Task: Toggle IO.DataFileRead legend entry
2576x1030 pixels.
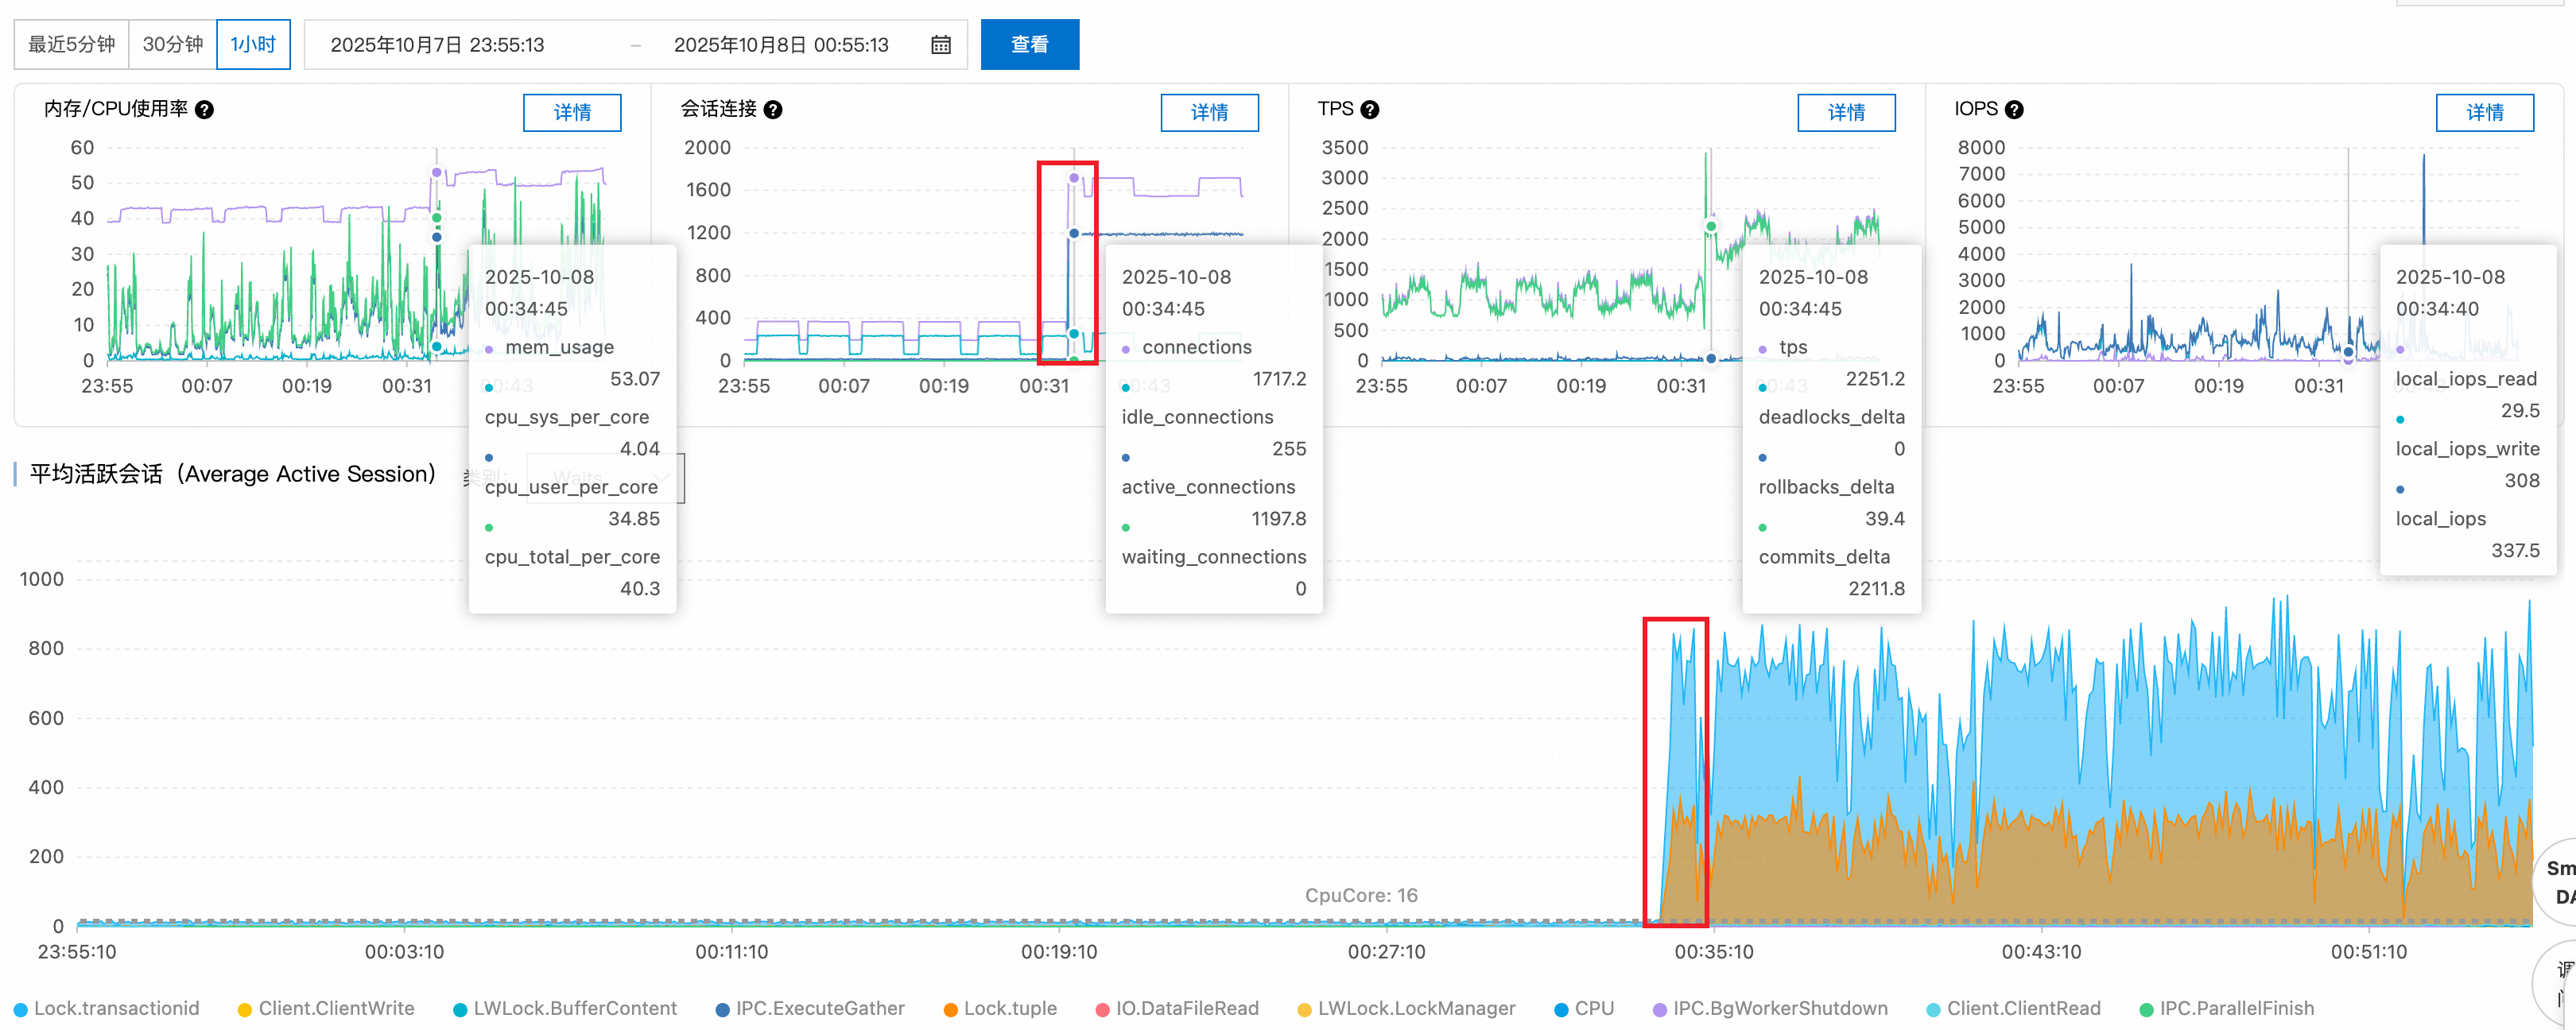Action: coord(1177,1008)
